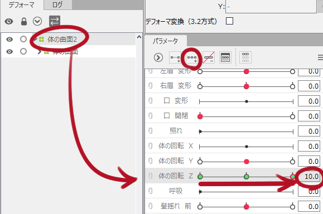Click the swap arrows icon in the deformer panel
The height and width of the screenshot is (214, 323).
pos(55,21)
